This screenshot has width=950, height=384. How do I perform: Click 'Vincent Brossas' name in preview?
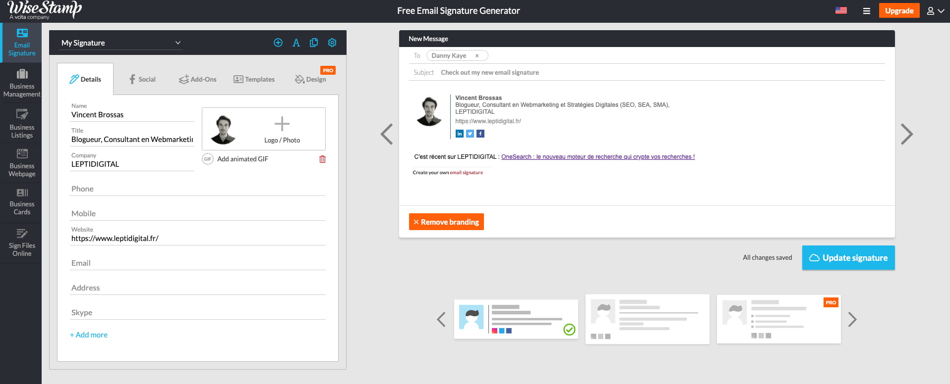[x=478, y=98]
